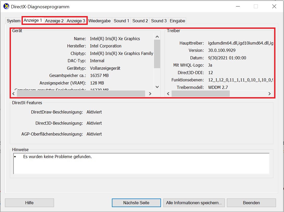284x212 pixels.
Task: Click the Gesamtspeicher ca. label
Action: 67,76
